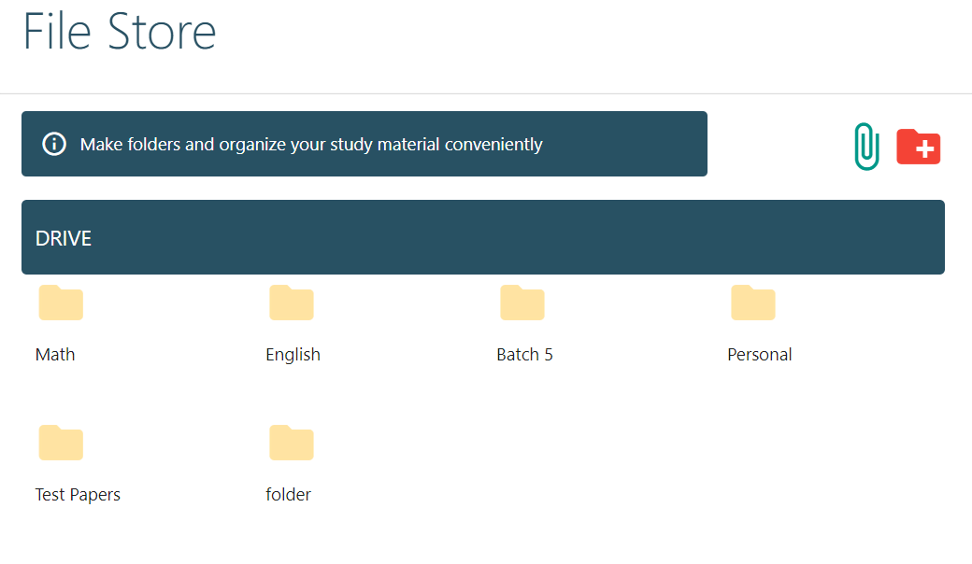The width and height of the screenshot is (972, 564).
Task: Click the Math folder thumbnail
Action: click(x=61, y=303)
